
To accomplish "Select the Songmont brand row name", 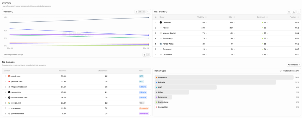I will click(167, 49).
